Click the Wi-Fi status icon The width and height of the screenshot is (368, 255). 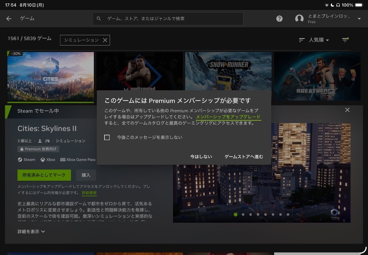pos(326,5)
